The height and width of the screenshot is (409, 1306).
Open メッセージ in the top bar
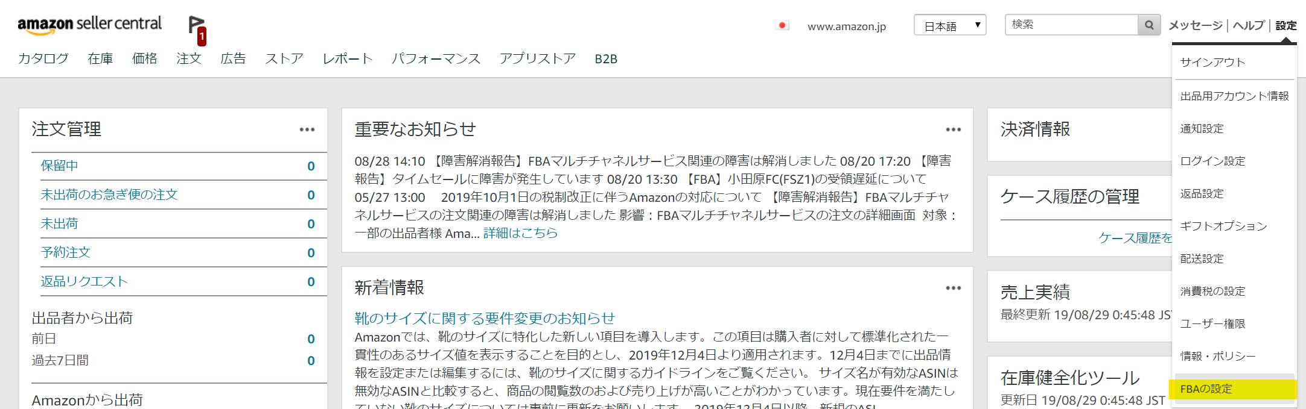(1196, 25)
